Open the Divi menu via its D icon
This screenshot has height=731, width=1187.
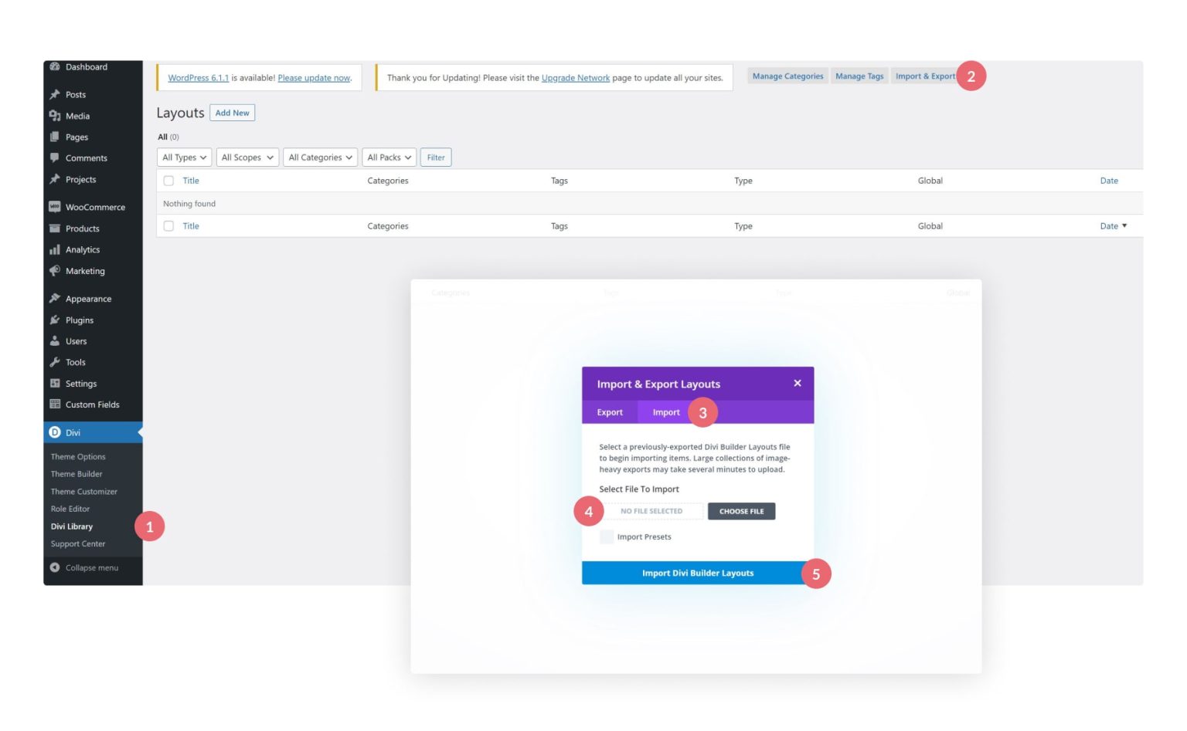[x=54, y=432]
